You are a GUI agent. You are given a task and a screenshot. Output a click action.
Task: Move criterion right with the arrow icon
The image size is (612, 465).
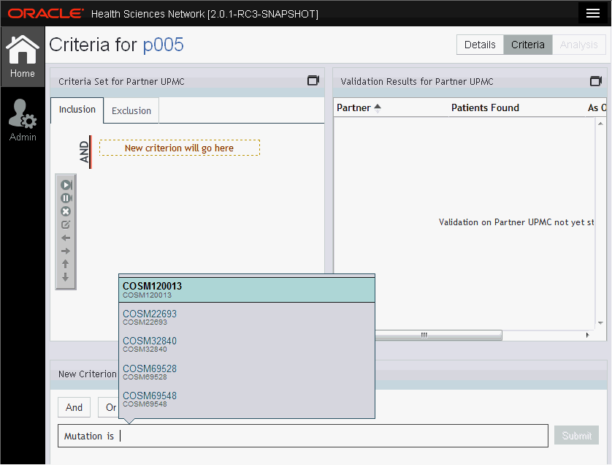(x=66, y=251)
